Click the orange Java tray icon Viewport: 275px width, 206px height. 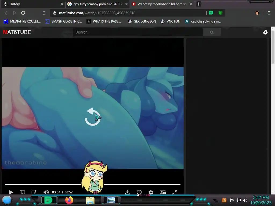(224, 200)
